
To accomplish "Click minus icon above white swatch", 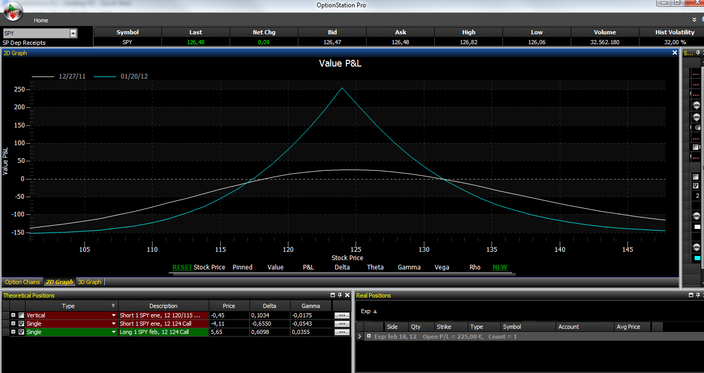I will pos(697,216).
